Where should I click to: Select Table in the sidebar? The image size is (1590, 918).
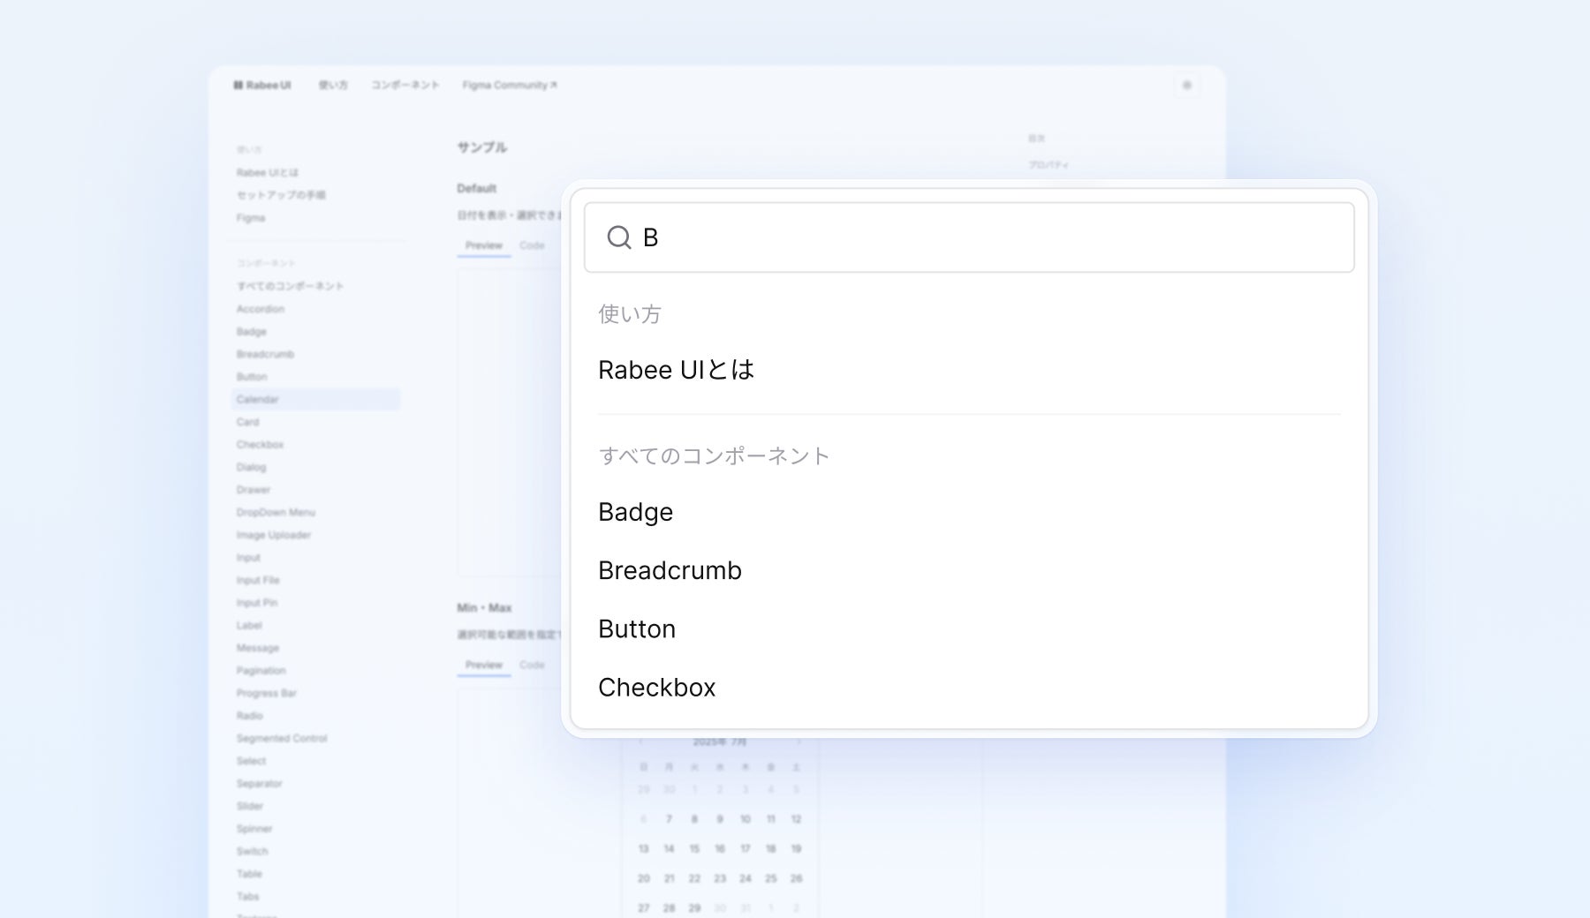tap(250, 874)
